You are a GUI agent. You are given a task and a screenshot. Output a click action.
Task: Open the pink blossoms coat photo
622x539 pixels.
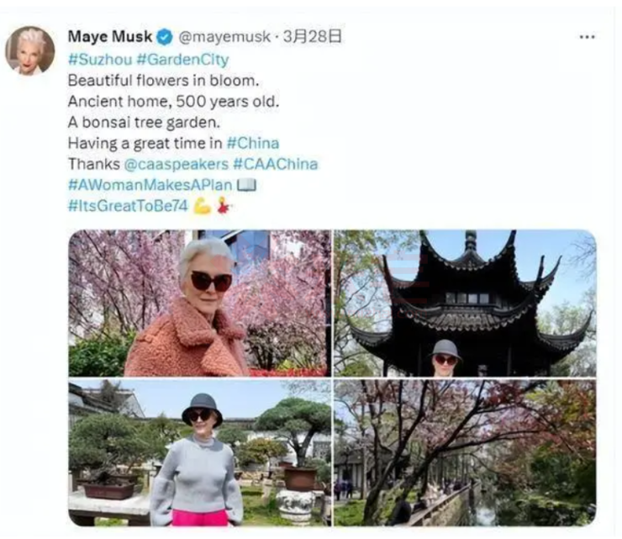pyautogui.click(x=199, y=303)
